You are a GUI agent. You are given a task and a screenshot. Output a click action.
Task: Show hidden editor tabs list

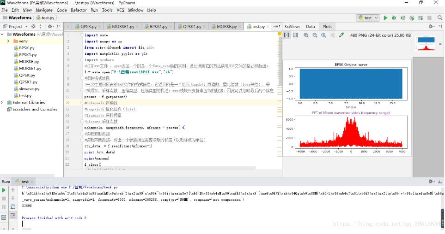point(276,26)
